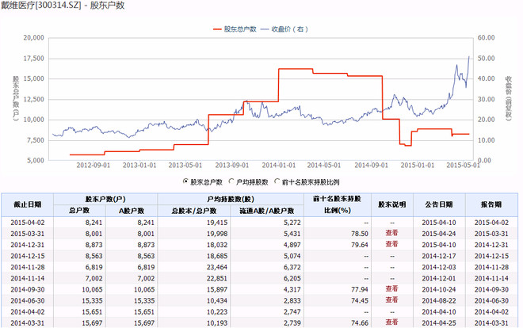Click the 2014-08-22 announcement date cell

tap(439, 301)
